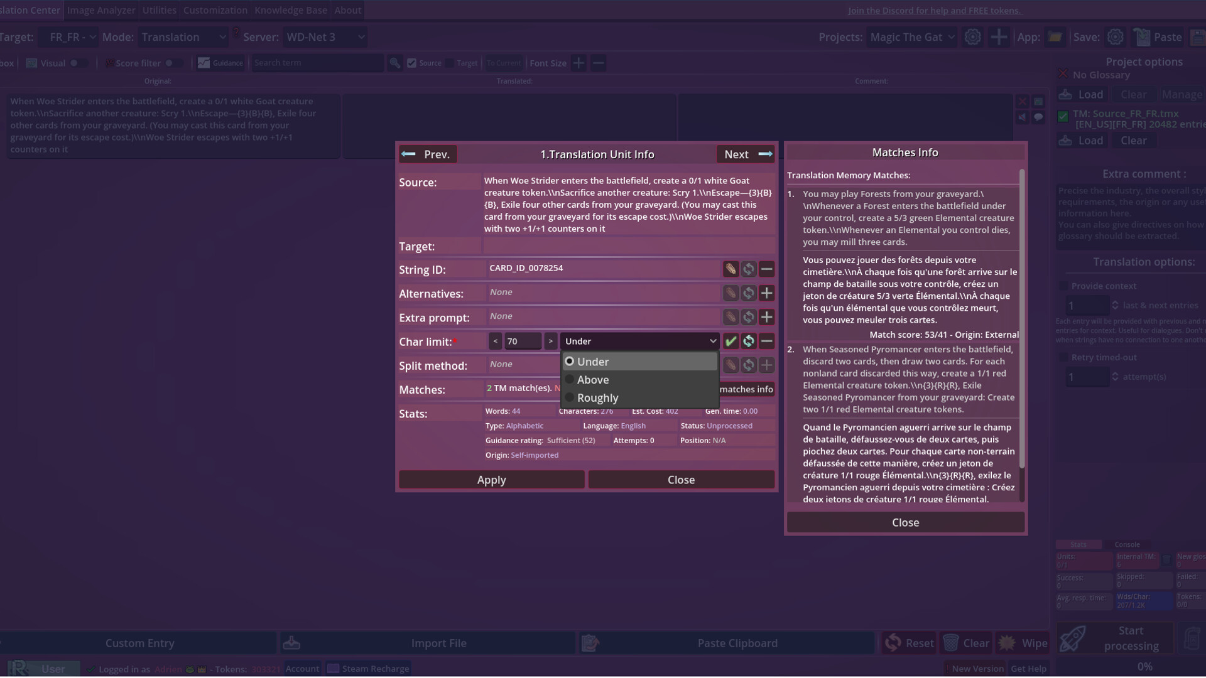Switch to the Console tab
Image resolution: width=1206 pixels, height=678 pixels.
tap(1127, 544)
